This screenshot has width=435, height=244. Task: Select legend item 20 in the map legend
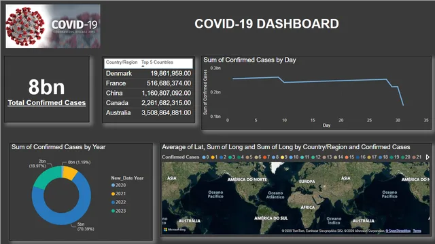(x=406, y=157)
